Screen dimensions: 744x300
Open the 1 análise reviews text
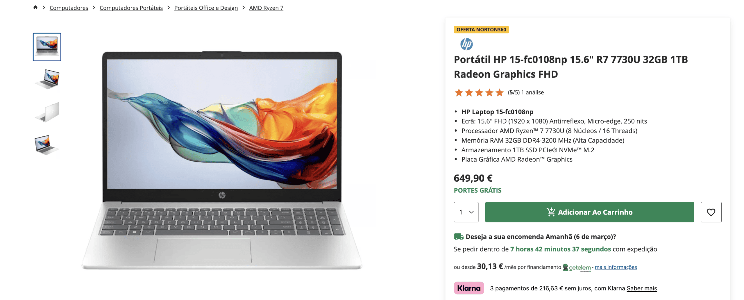click(x=532, y=92)
